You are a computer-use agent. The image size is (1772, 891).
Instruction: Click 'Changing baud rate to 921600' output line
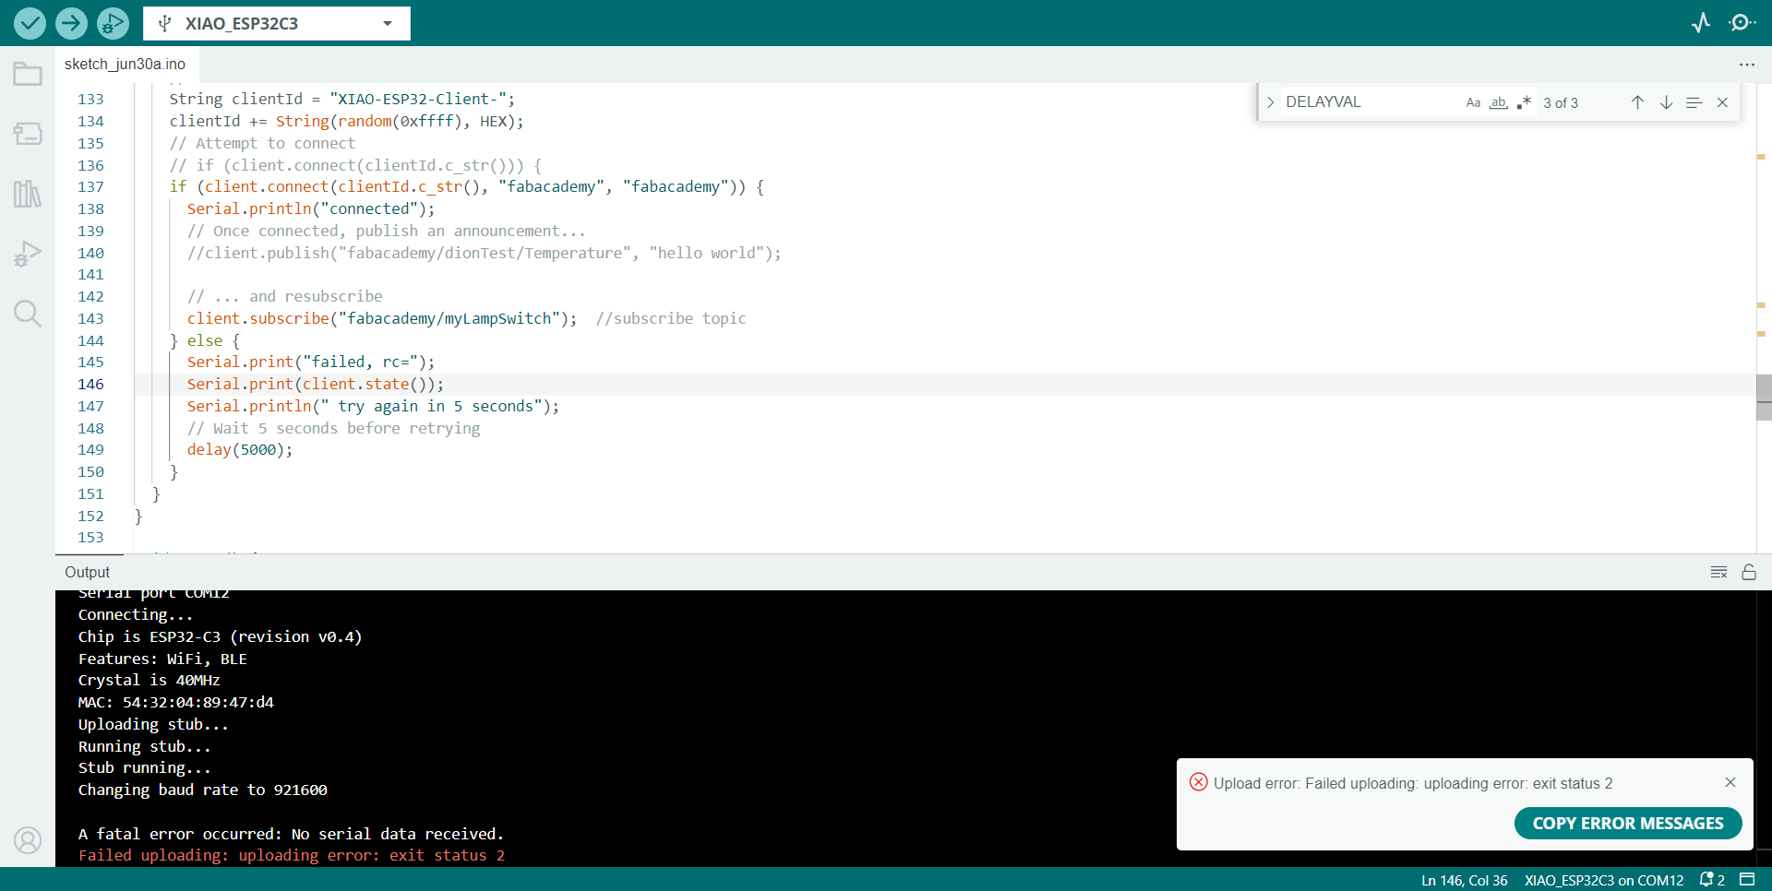[203, 790]
